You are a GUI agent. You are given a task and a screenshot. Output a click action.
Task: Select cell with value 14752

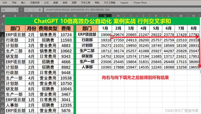point(105,56)
